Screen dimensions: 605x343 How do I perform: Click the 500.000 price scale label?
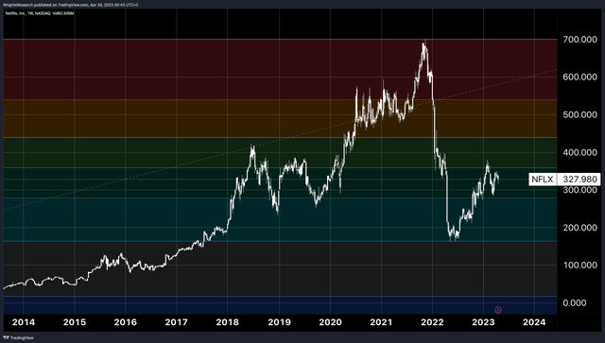click(579, 115)
